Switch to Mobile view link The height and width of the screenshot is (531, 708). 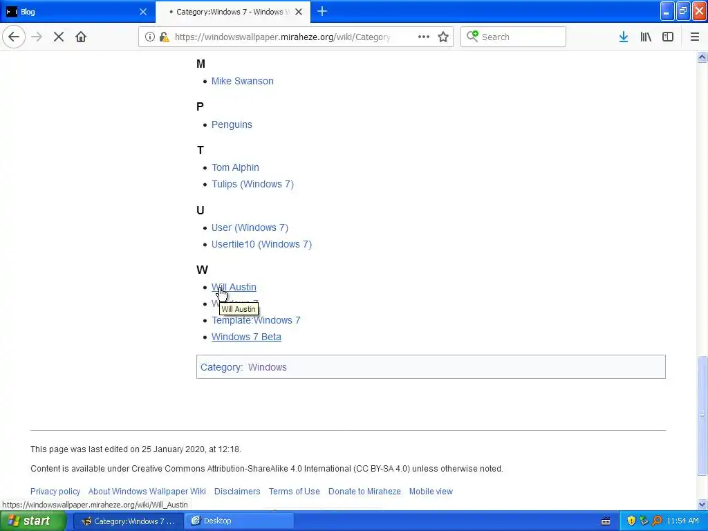point(431,492)
